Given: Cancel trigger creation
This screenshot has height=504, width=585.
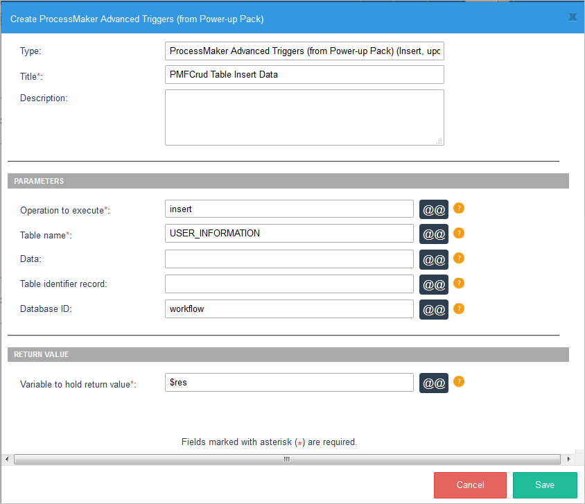Looking at the screenshot, I should (x=470, y=485).
